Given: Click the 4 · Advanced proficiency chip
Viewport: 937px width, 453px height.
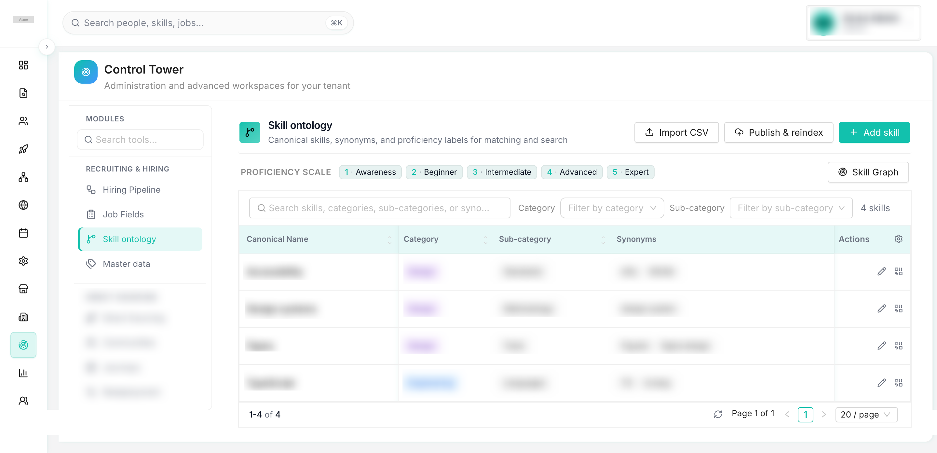Looking at the screenshot, I should [x=572, y=172].
